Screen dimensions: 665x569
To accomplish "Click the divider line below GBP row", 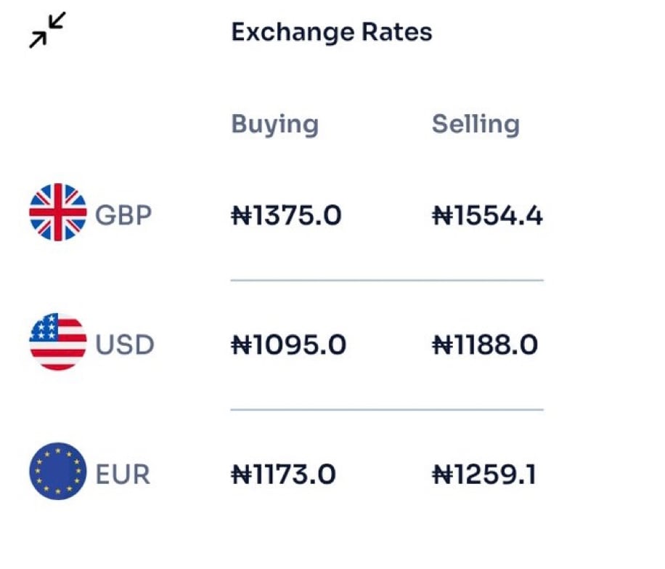I will click(386, 280).
